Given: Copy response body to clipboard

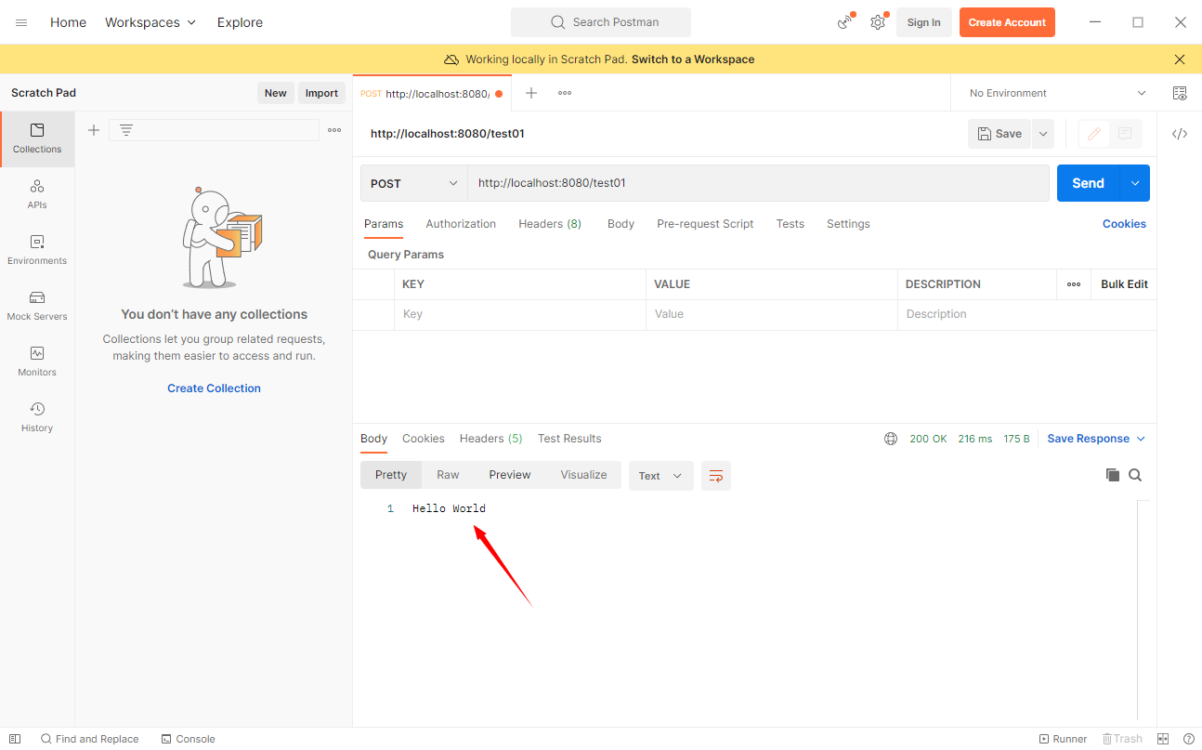Looking at the screenshot, I should [1112, 475].
